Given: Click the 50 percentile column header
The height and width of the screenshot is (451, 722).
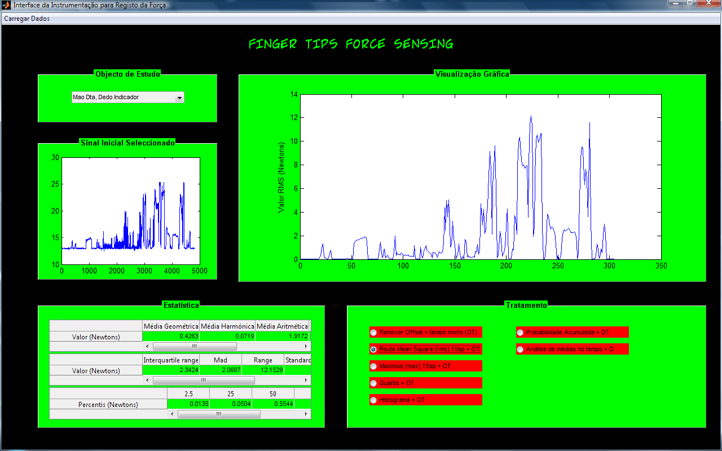Looking at the screenshot, I should pyautogui.click(x=273, y=393).
